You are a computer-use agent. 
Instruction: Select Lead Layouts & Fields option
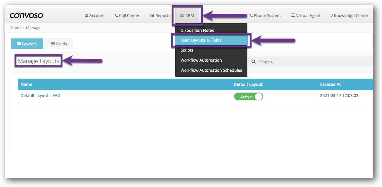211,40
